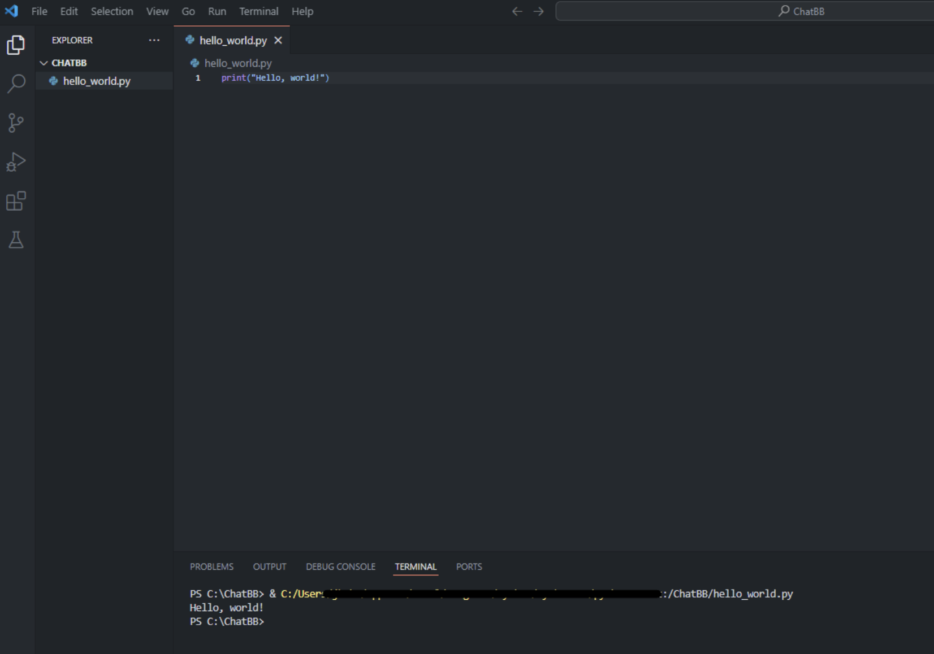
Task: Click the last PS C:\ChatBB> terminal prompt
Action: pos(227,621)
